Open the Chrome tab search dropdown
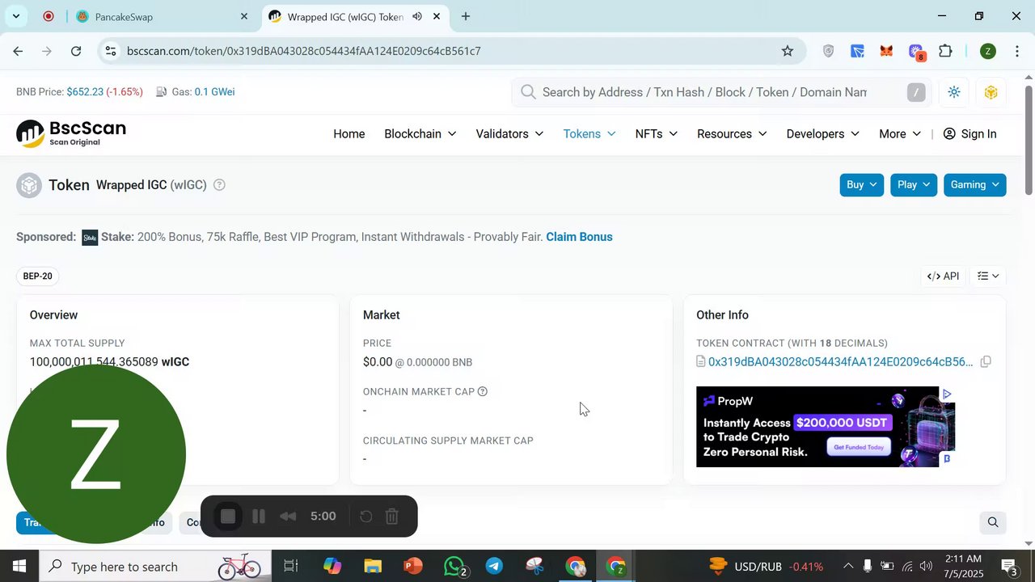The image size is (1035, 582). 16,16
